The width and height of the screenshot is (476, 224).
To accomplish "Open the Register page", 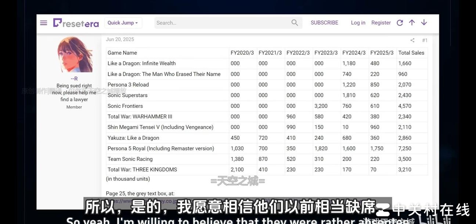I will pyautogui.click(x=381, y=22).
